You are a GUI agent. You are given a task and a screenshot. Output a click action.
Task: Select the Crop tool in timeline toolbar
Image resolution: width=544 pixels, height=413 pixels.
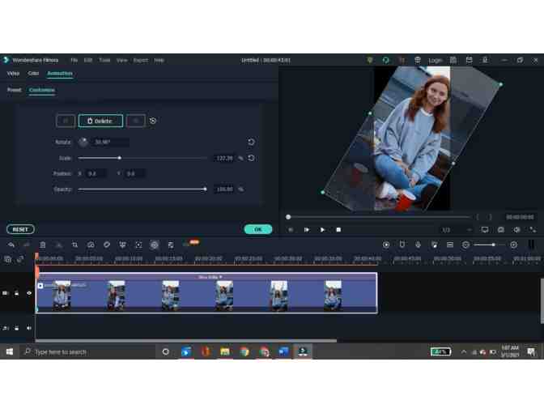pyautogui.click(x=74, y=245)
